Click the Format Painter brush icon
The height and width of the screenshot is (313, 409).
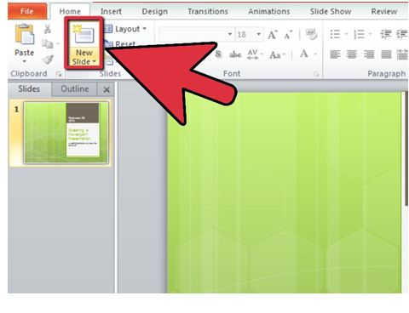click(48, 60)
